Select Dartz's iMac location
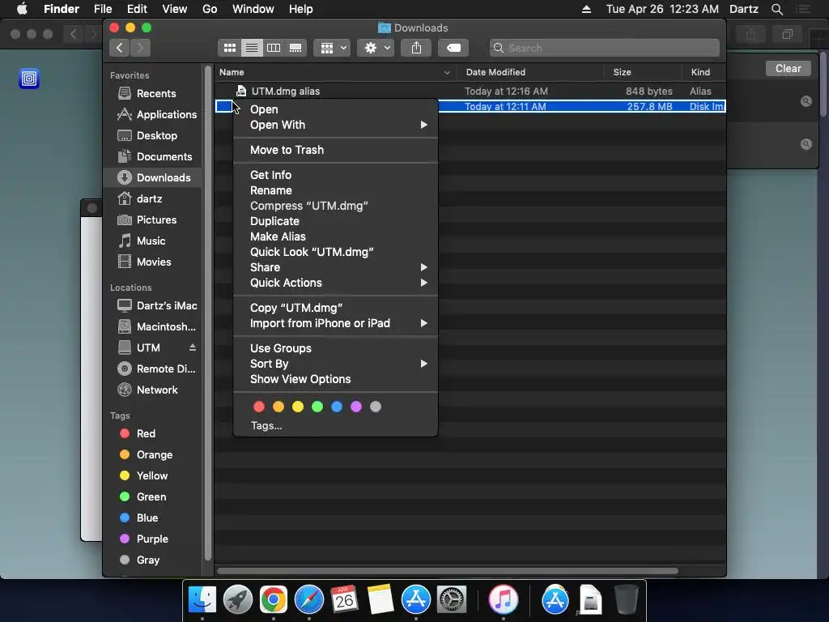 (152, 305)
